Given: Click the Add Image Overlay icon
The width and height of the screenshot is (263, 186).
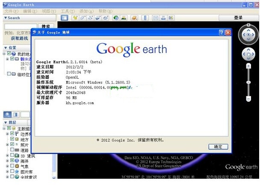Looking at the screenshot, I should [x=98, y=18].
